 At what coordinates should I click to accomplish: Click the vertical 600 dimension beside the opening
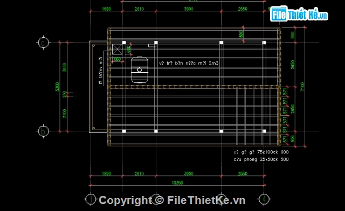tap(128, 49)
